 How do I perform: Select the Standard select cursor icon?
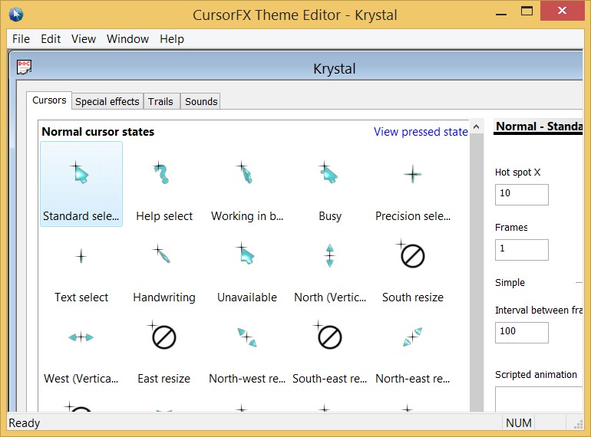pyautogui.click(x=81, y=184)
